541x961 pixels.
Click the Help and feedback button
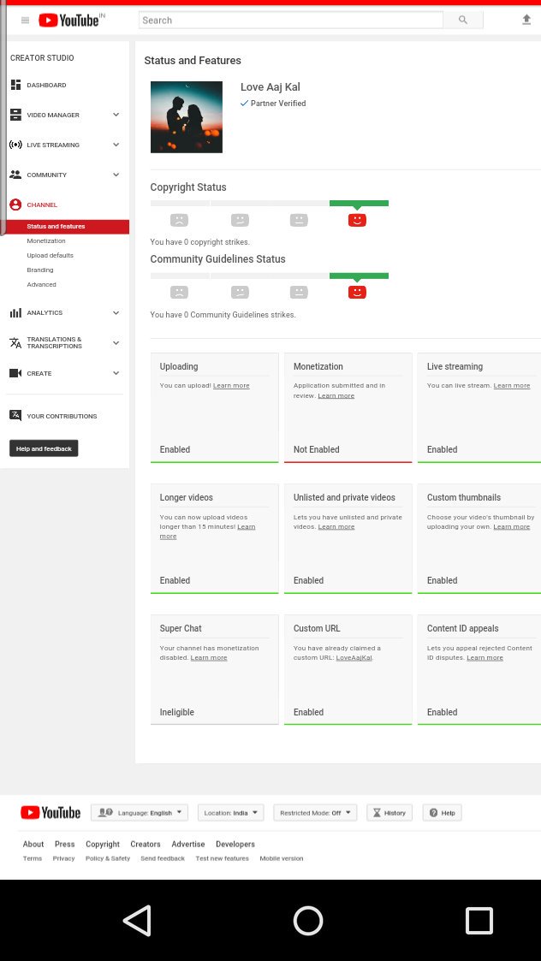pos(44,448)
